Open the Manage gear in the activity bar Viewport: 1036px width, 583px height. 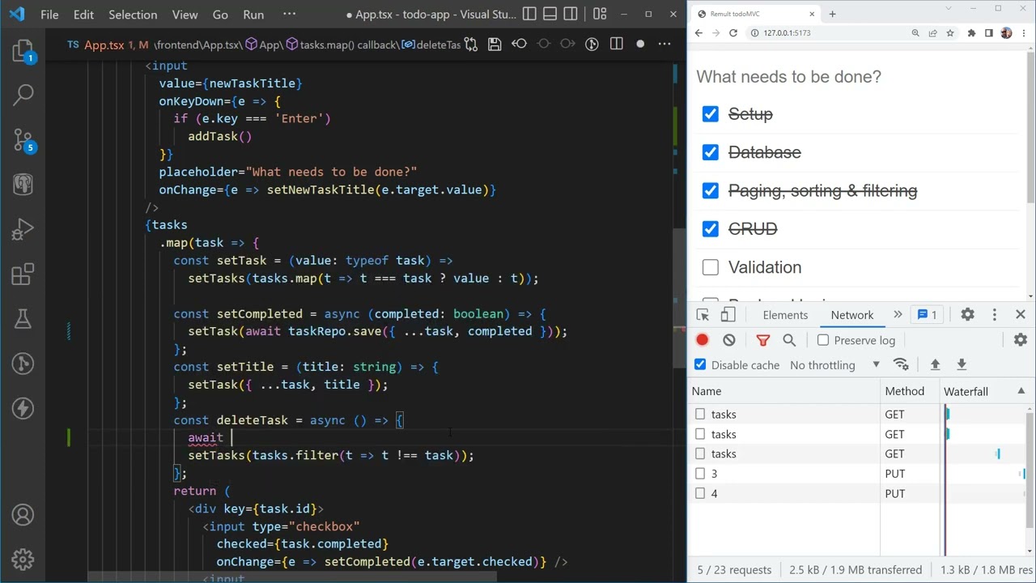point(23,559)
